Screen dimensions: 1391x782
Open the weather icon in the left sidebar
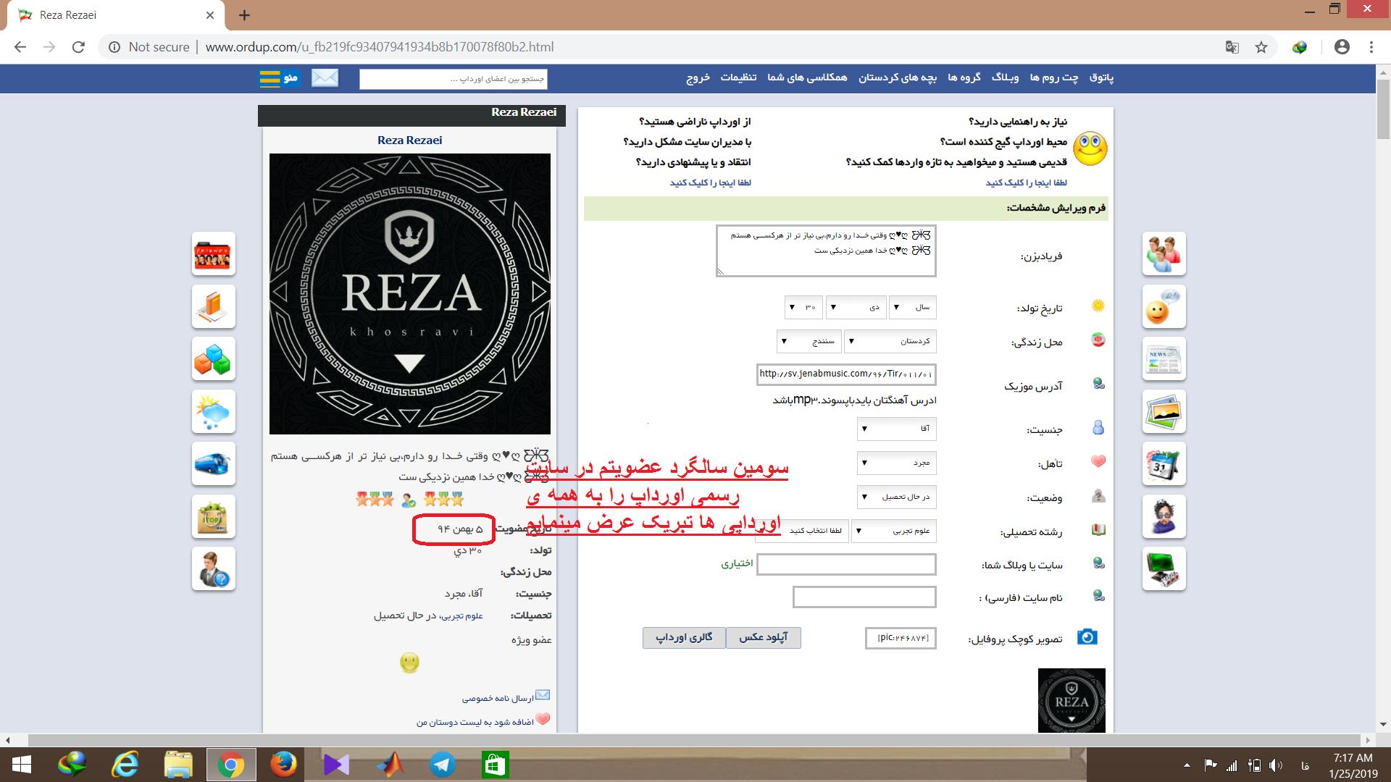214,411
